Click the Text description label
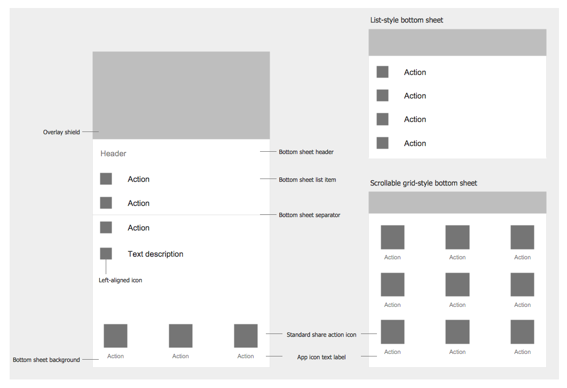567x388 pixels. point(155,254)
